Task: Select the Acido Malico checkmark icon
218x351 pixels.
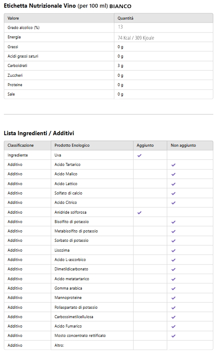Action: click(x=174, y=174)
